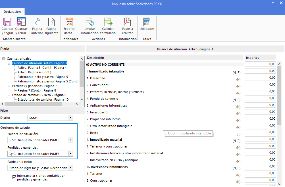Click the 'II. Inmovilizado material' heading
Screen dimensions: 285x187
[x=104, y=140]
